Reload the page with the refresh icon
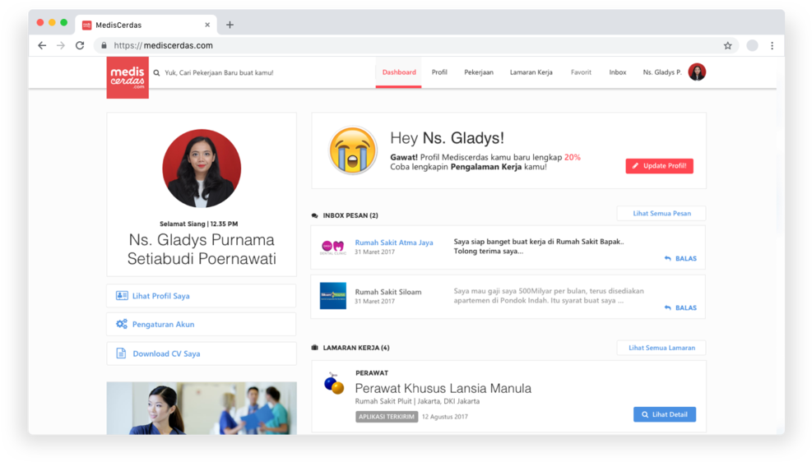 point(80,46)
